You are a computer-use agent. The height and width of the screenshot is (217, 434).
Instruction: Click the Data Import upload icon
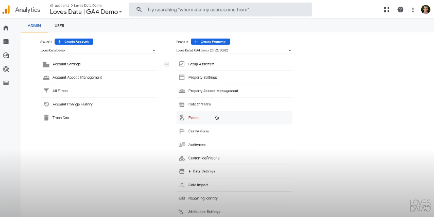tap(182, 185)
